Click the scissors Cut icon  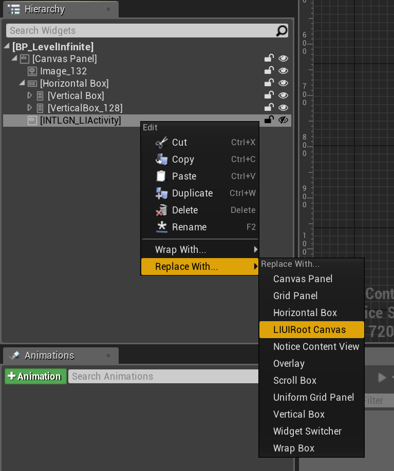(161, 143)
